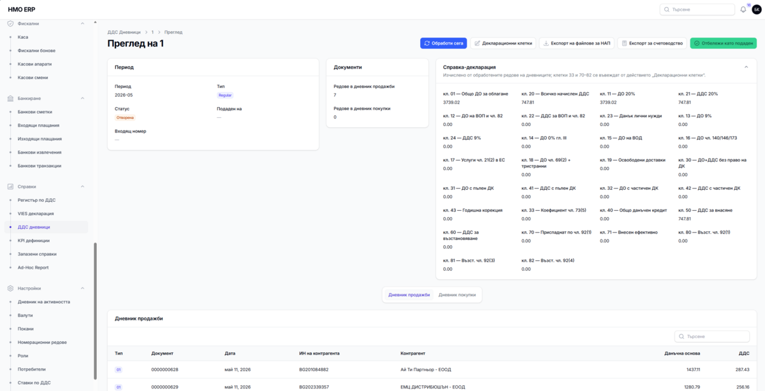The image size is (765, 391).
Task: Click Ай Ти Партньор - ЕООД cell
Action: (x=426, y=369)
